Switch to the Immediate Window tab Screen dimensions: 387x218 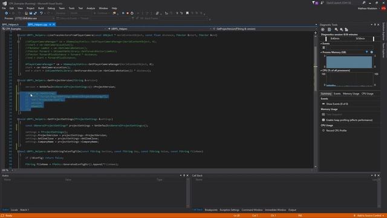(x=276, y=210)
